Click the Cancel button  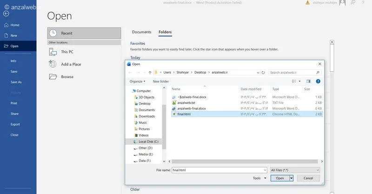(x=308, y=178)
